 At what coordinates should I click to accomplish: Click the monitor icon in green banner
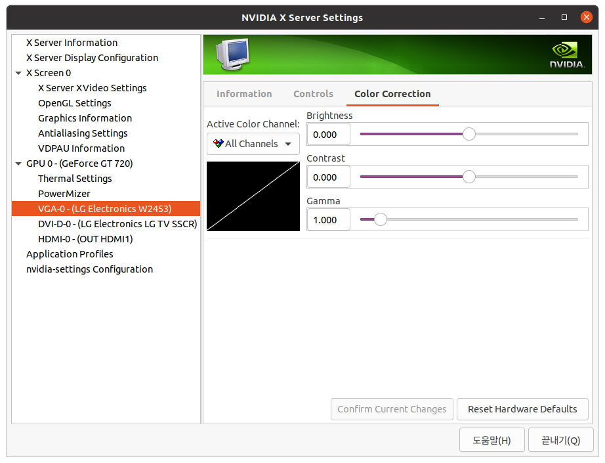pos(233,54)
